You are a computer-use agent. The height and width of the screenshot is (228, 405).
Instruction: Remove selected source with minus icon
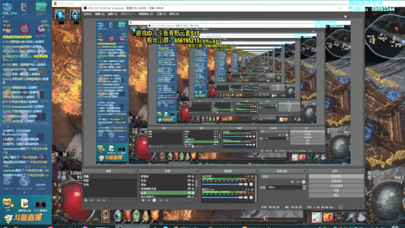coord(148,200)
